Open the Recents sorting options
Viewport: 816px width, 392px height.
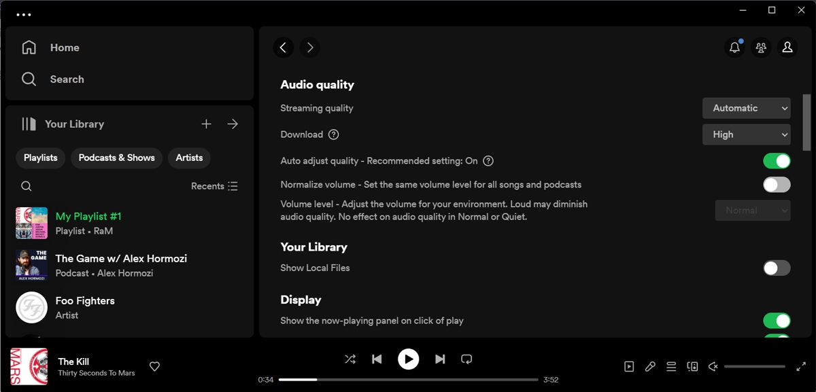point(214,185)
